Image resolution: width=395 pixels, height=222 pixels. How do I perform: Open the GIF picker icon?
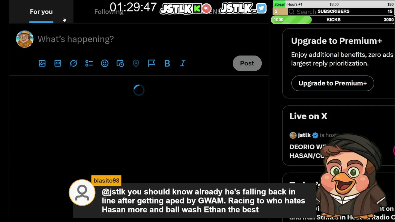pos(58,63)
